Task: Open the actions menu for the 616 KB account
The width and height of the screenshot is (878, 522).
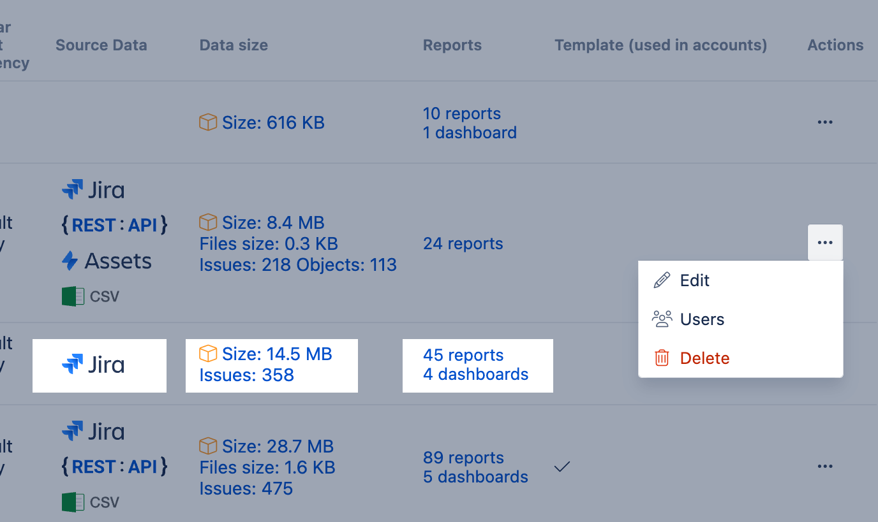Action: 825,122
